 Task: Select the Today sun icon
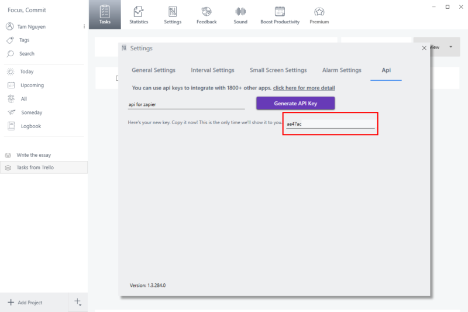pyautogui.click(x=11, y=71)
